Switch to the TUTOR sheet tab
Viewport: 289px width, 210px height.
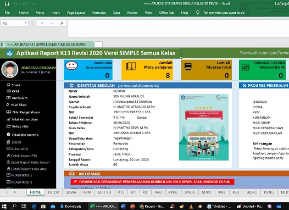pos(53,192)
